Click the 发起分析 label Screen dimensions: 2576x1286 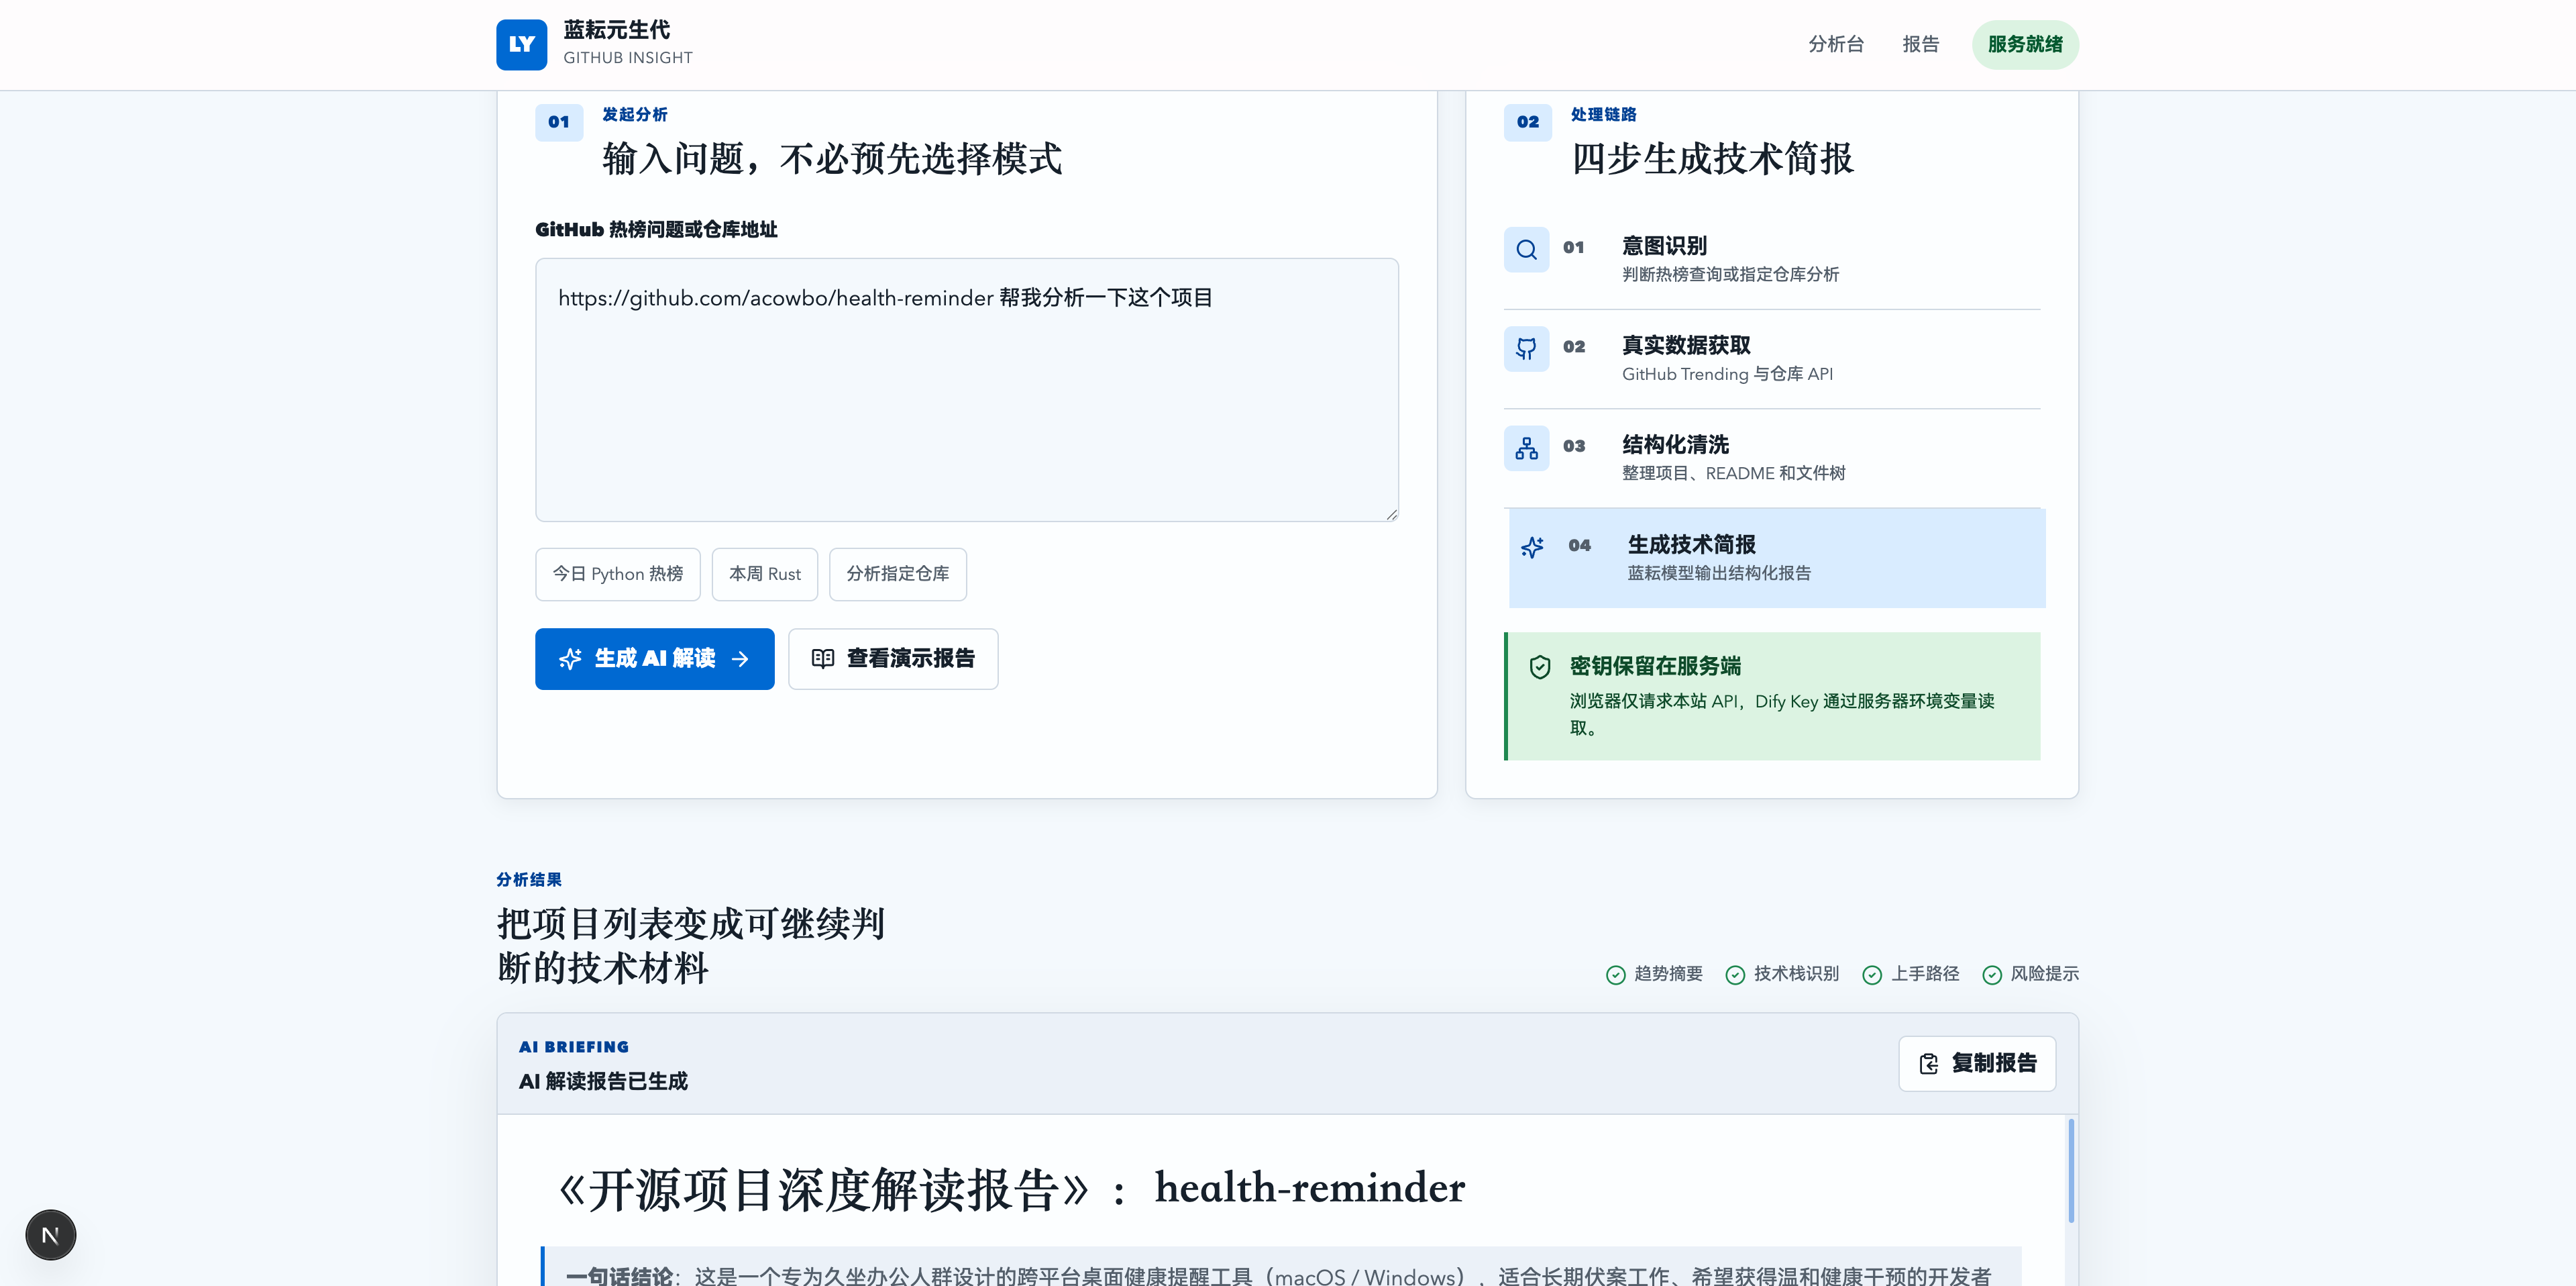coord(634,115)
